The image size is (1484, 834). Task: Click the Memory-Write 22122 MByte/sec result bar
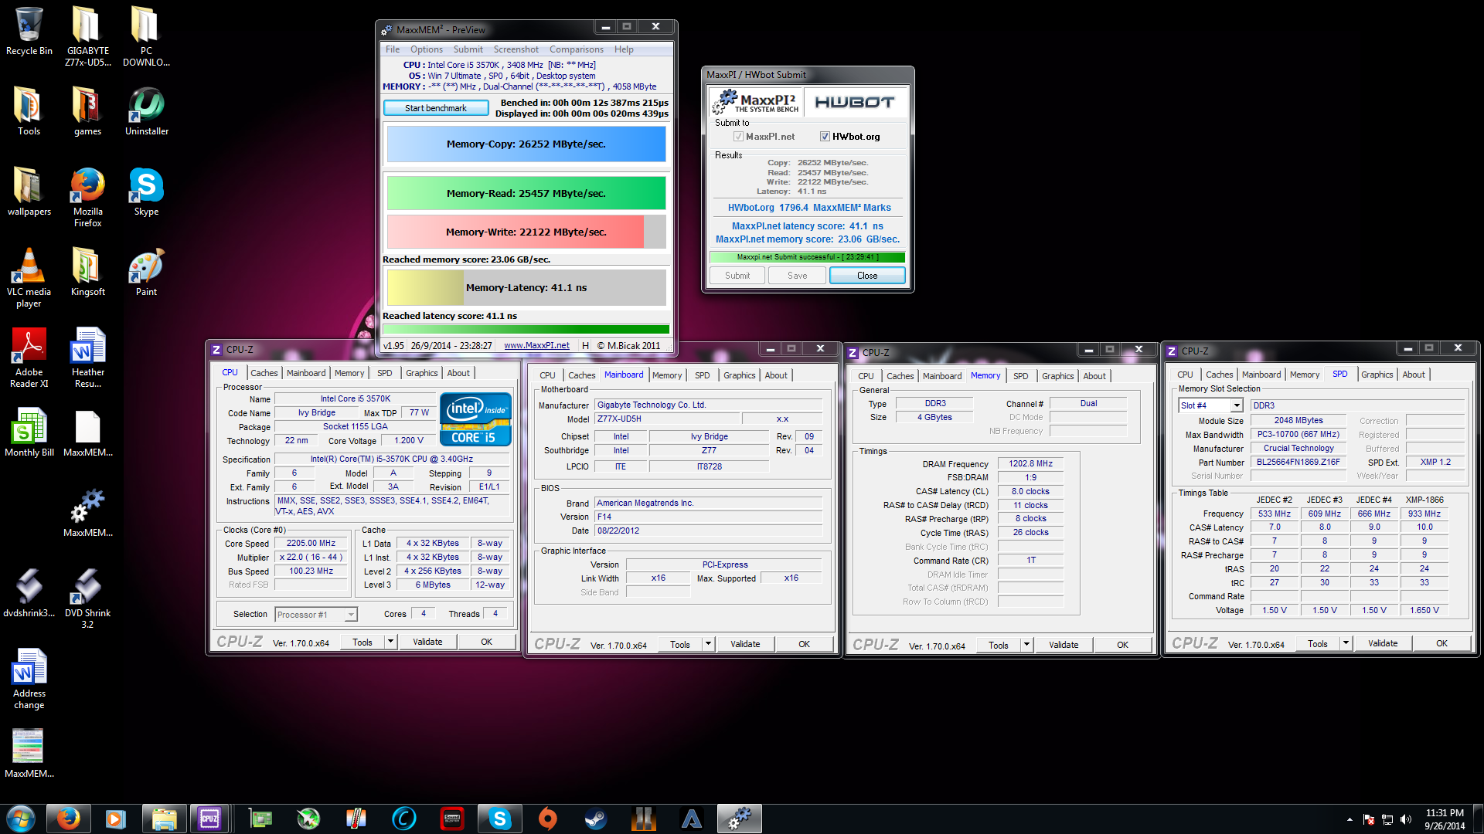click(x=526, y=232)
